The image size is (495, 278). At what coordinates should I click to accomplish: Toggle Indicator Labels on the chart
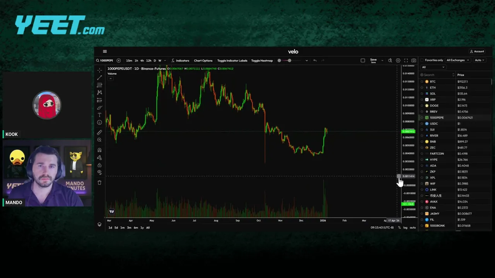click(x=232, y=61)
